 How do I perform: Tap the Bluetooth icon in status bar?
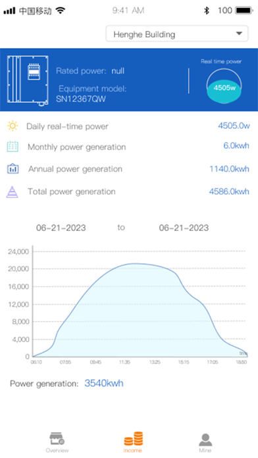[x=207, y=11]
